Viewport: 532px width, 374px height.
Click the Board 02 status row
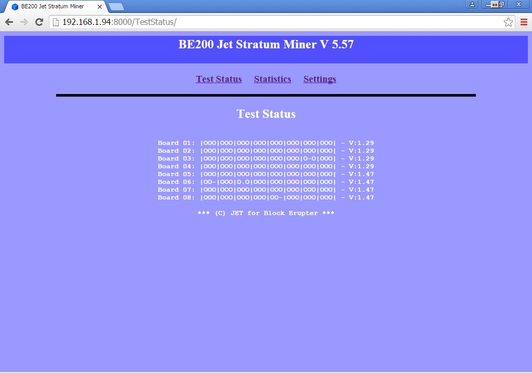pyautogui.click(x=265, y=151)
